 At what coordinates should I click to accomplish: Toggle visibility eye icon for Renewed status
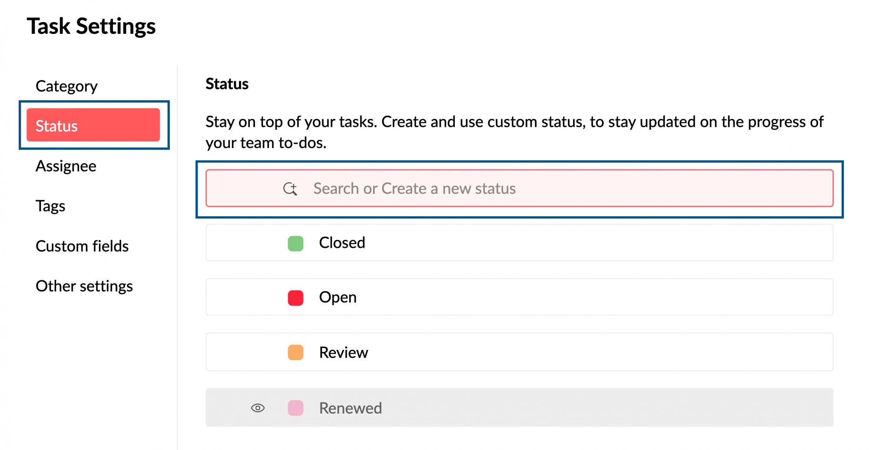[258, 408]
